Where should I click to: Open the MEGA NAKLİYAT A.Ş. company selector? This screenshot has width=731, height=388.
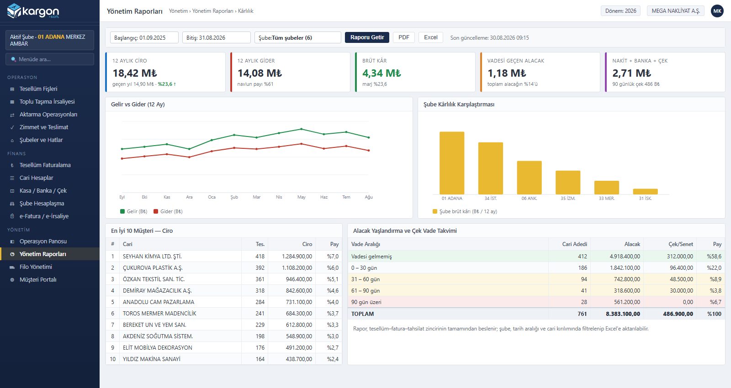676,11
